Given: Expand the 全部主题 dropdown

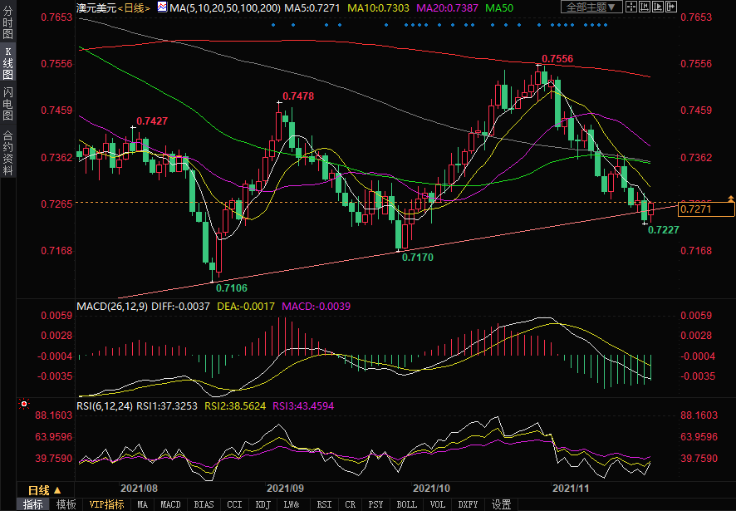Looking at the screenshot, I should pyautogui.click(x=591, y=7).
